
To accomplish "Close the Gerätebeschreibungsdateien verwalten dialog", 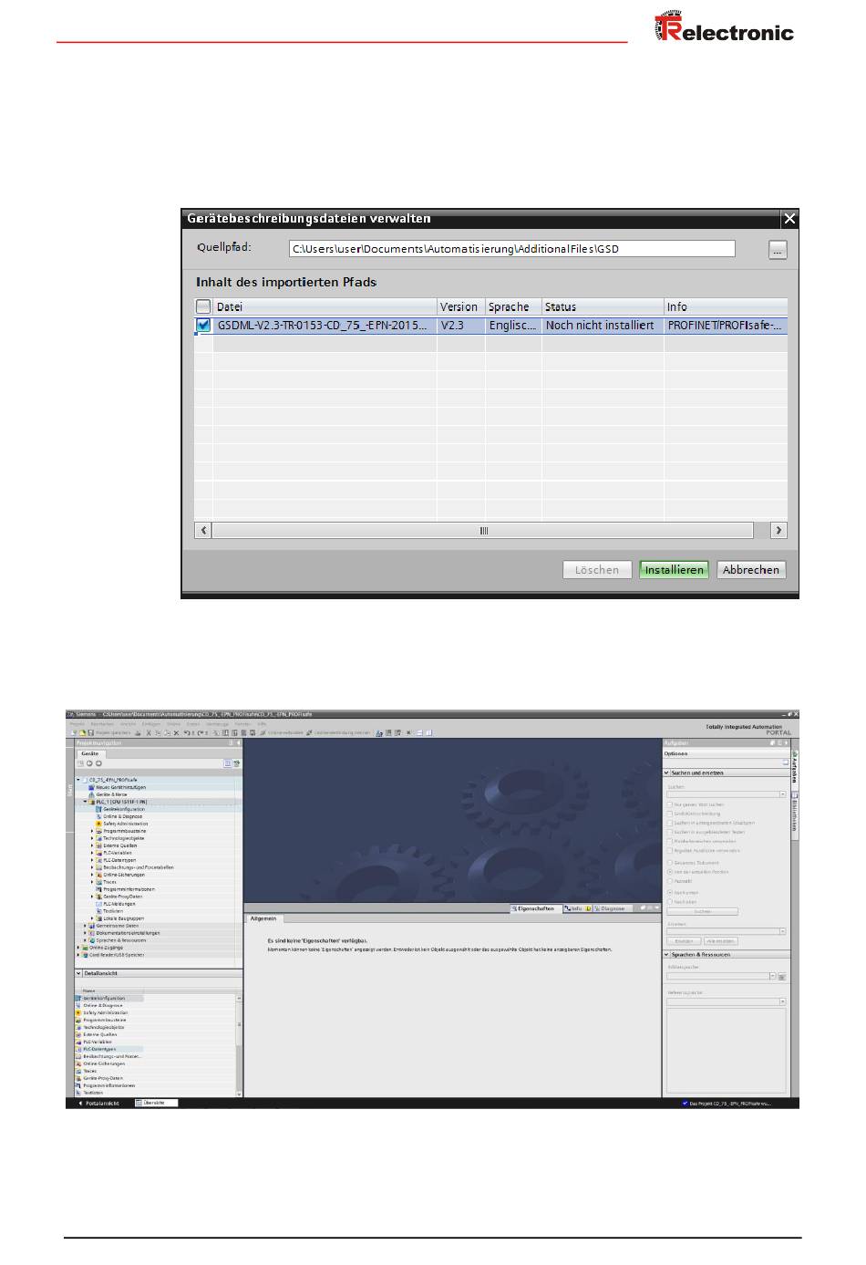I will coord(789,218).
